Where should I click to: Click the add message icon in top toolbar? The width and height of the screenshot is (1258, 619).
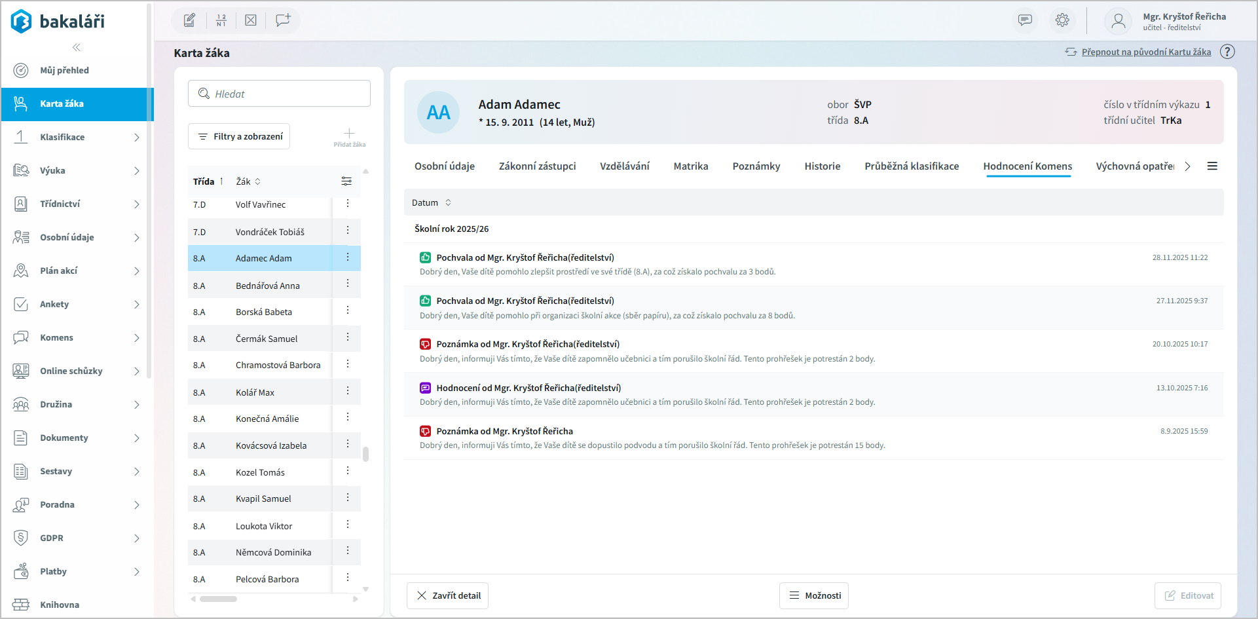tap(283, 20)
